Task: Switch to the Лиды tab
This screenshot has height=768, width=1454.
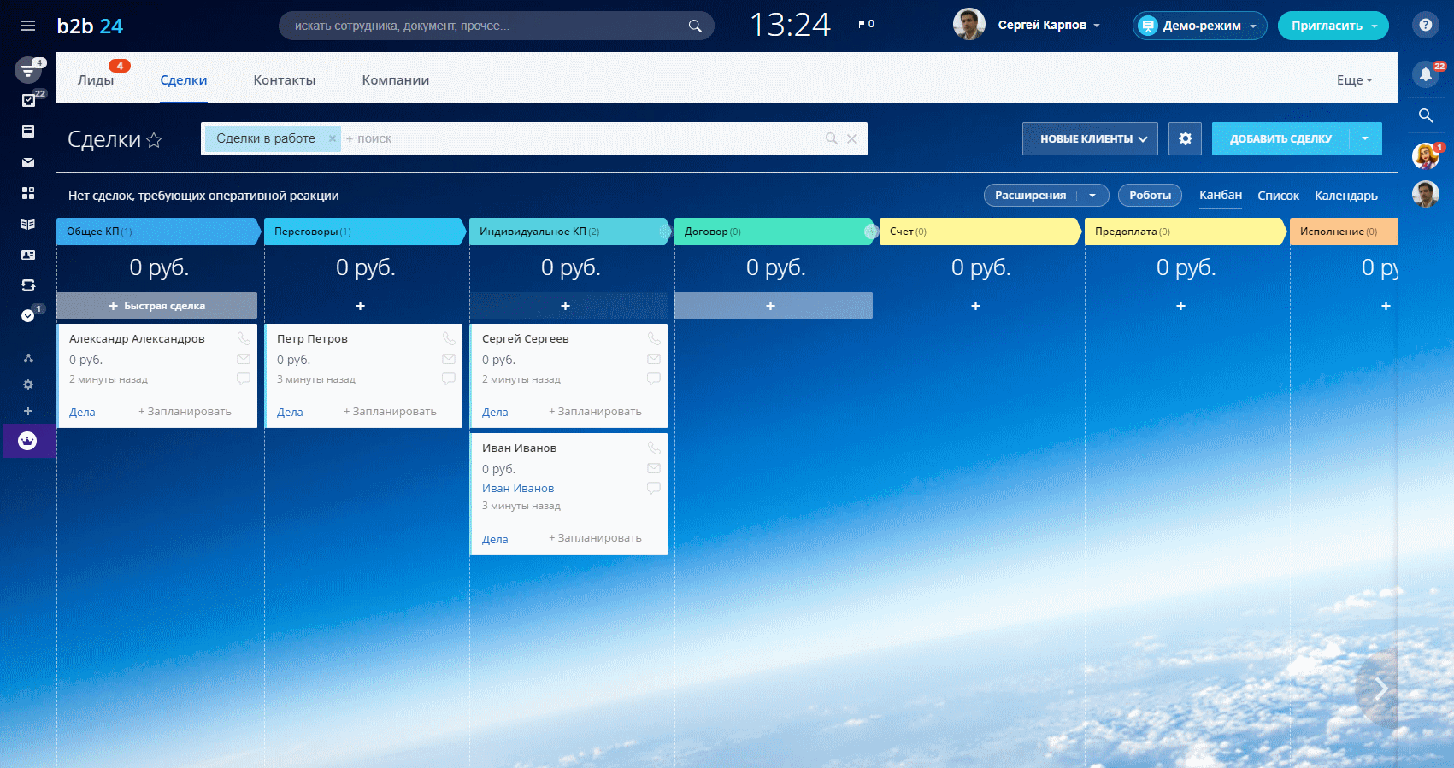Action: click(x=96, y=79)
